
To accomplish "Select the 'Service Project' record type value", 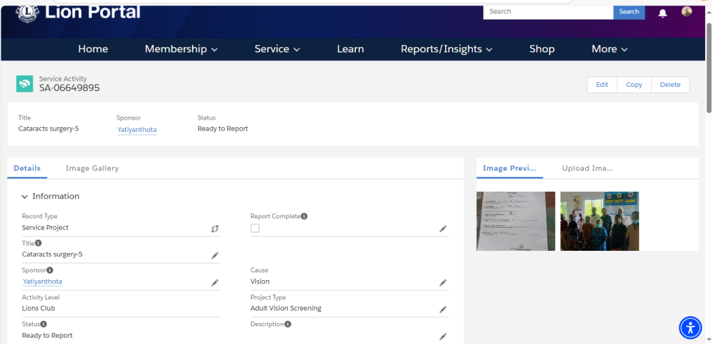I will click(x=45, y=228).
